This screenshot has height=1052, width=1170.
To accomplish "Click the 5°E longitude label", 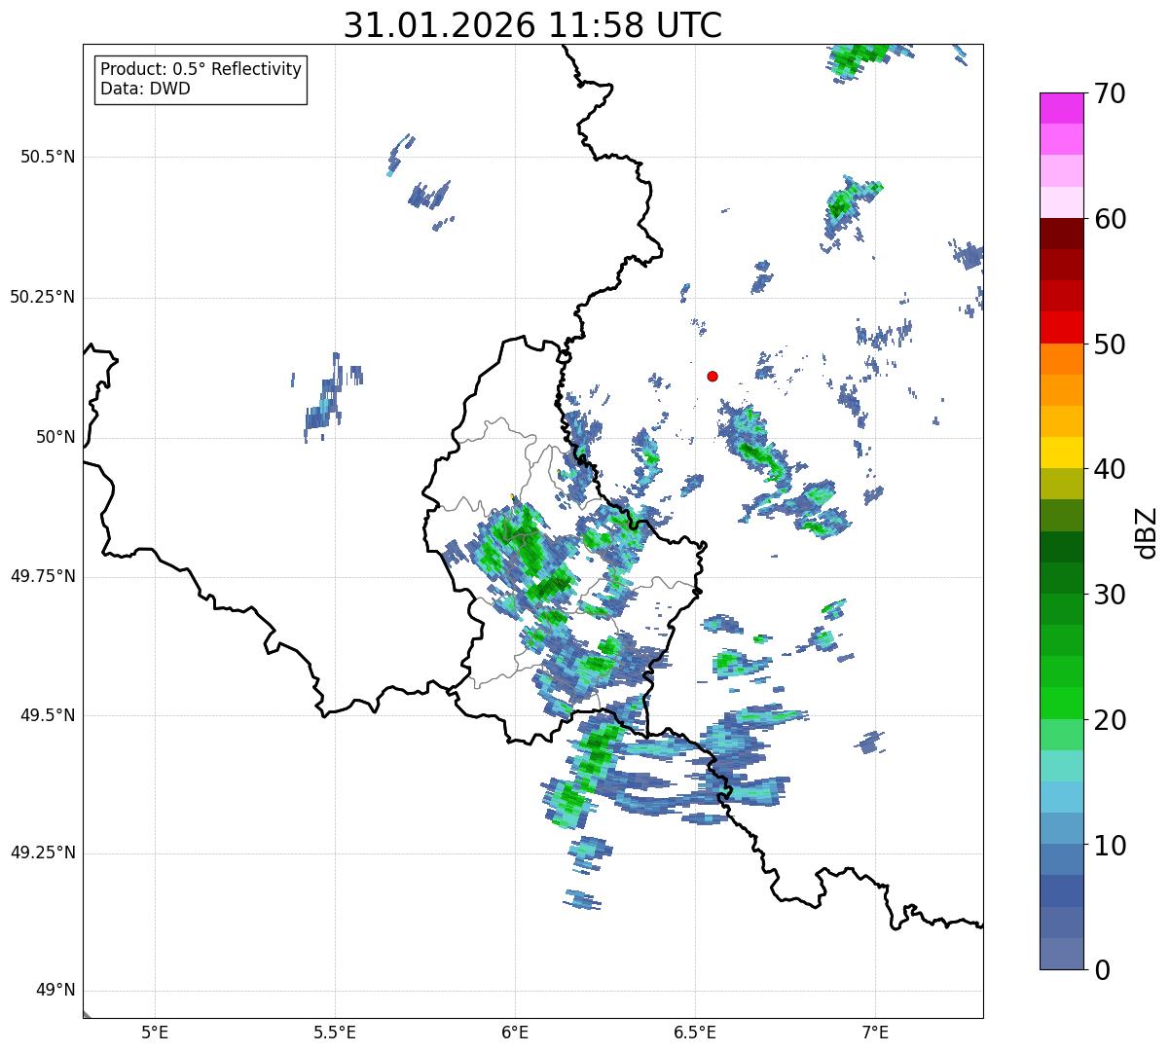I will 155,1032.
